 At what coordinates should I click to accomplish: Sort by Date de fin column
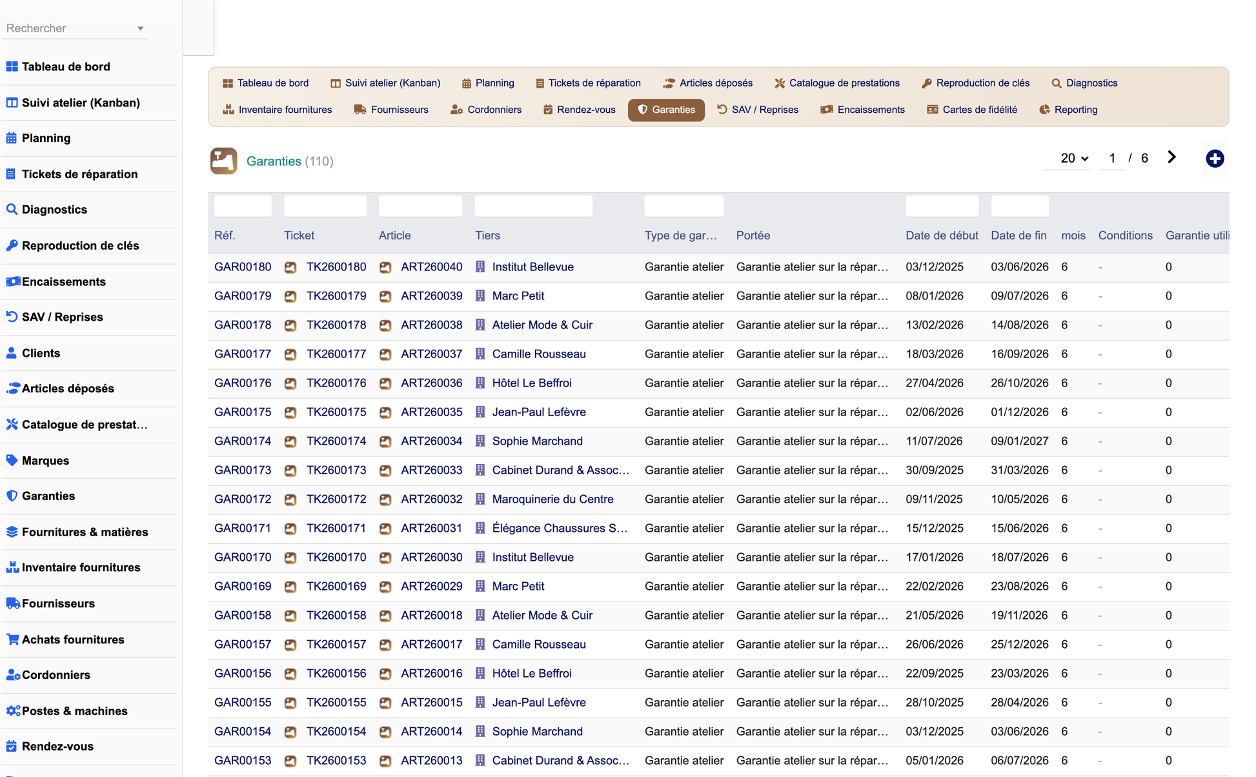tap(1018, 236)
